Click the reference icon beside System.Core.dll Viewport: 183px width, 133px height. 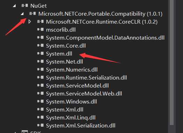40,45
